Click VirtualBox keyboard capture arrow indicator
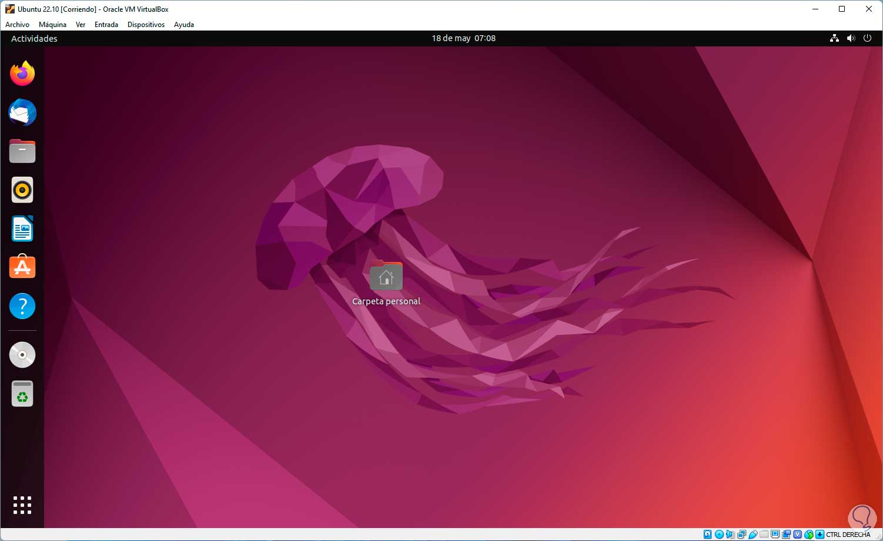The image size is (883, 541). pos(820,535)
